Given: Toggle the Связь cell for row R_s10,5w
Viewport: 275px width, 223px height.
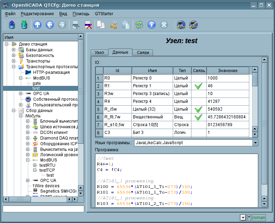Looking at the screenshot, I should [199, 125].
